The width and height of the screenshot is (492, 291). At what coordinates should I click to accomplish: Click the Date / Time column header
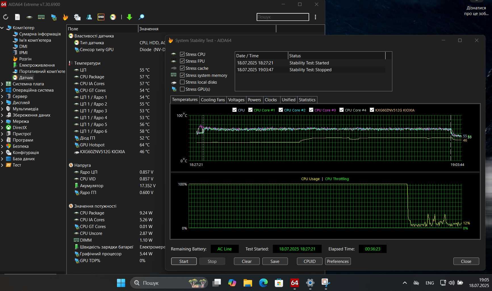(x=261, y=56)
